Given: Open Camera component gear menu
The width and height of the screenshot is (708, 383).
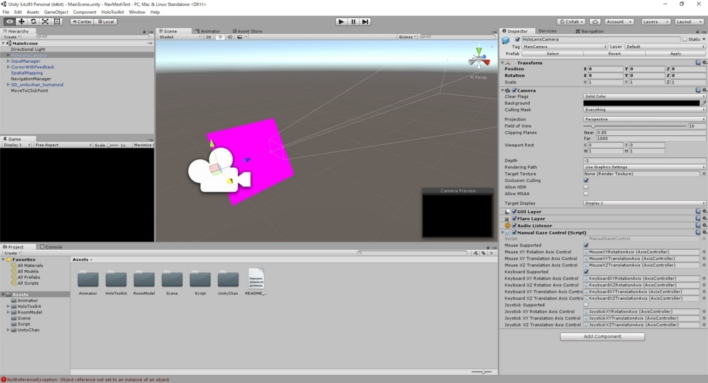Looking at the screenshot, I should pos(705,90).
